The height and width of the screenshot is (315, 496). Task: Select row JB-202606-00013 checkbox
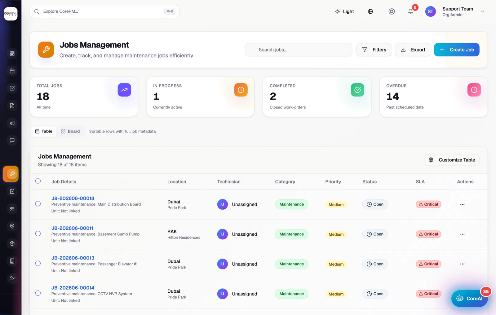[38, 263]
